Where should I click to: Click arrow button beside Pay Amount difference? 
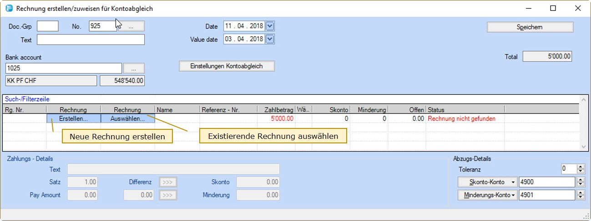click(168, 195)
